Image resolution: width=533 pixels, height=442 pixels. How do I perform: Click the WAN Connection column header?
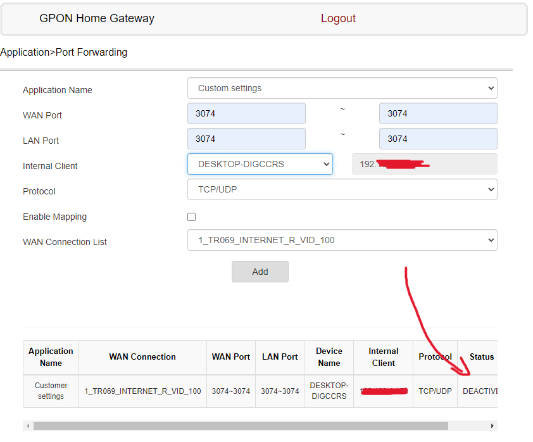142,357
